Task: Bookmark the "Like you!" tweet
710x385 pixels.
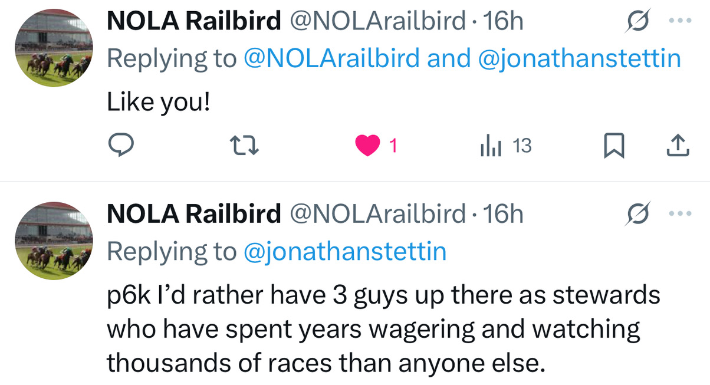Action: click(614, 146)
